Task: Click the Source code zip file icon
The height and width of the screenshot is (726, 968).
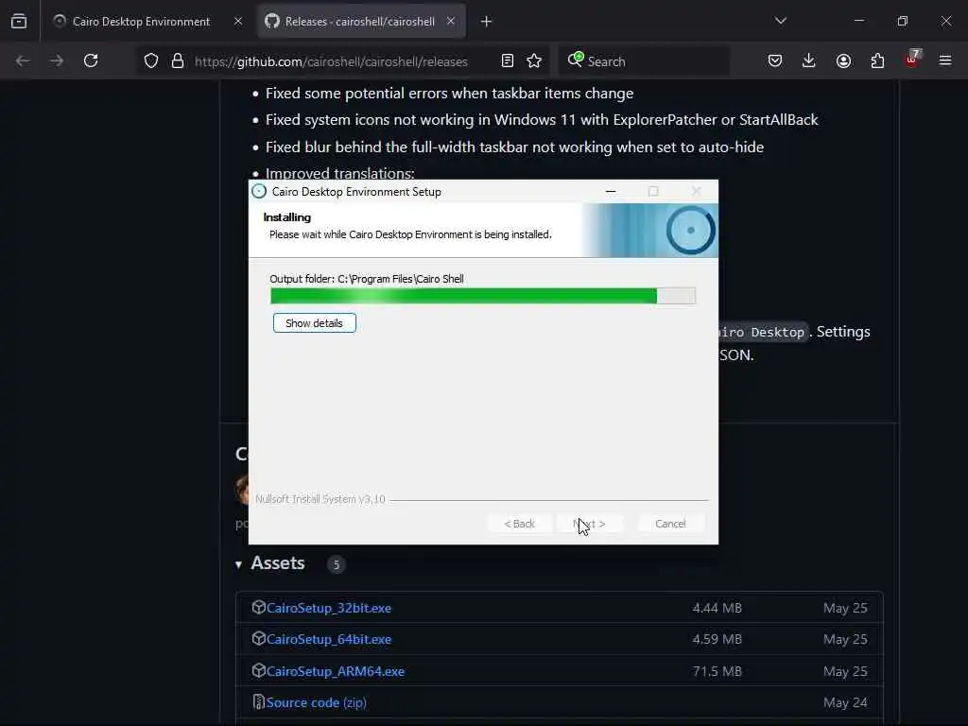Action: (259, 702)
